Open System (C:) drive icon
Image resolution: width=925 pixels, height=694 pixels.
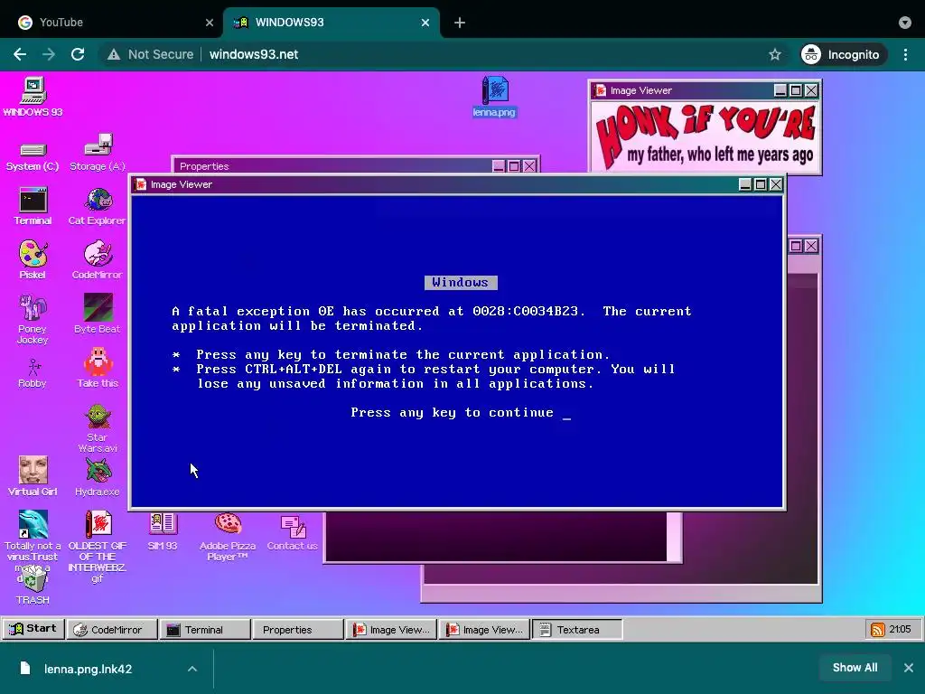point(33,155)
